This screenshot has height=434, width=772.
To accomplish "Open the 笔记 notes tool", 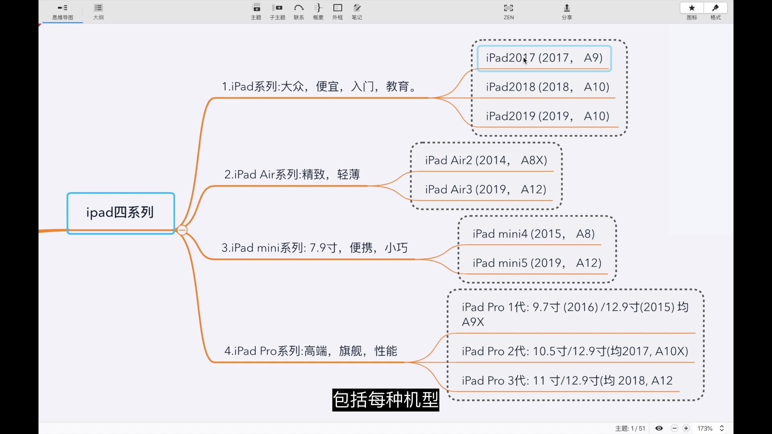I will 357,12.
